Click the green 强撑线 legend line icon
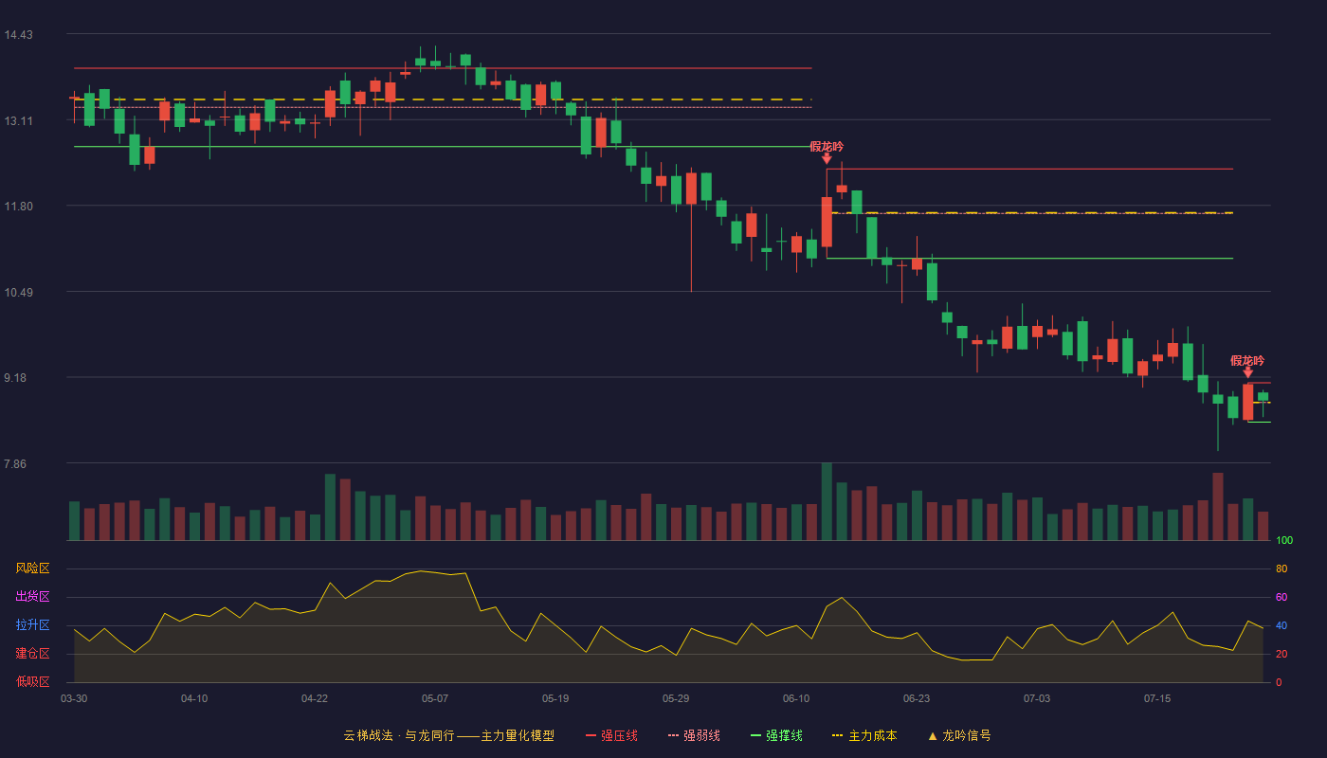This screenshot has height=758, width=1327. pyautogui.click(x=755, y=735)
